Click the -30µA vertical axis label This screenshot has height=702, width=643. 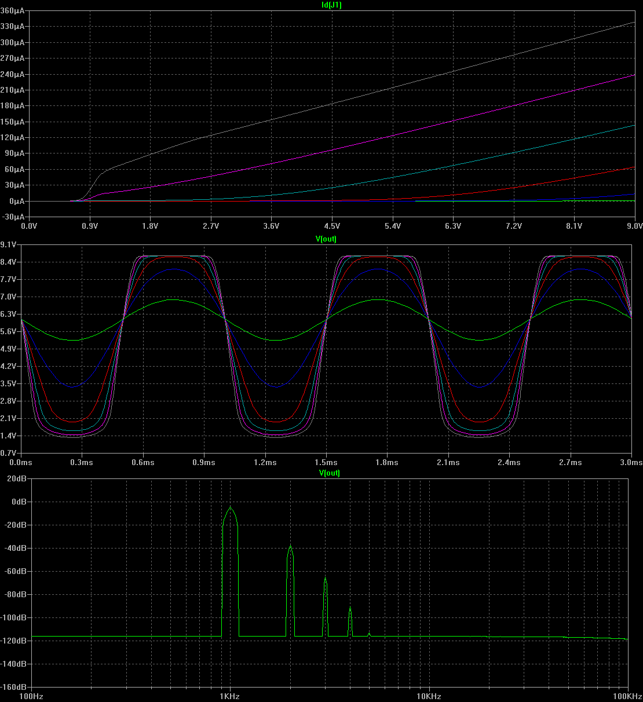(x=13, y=217)
